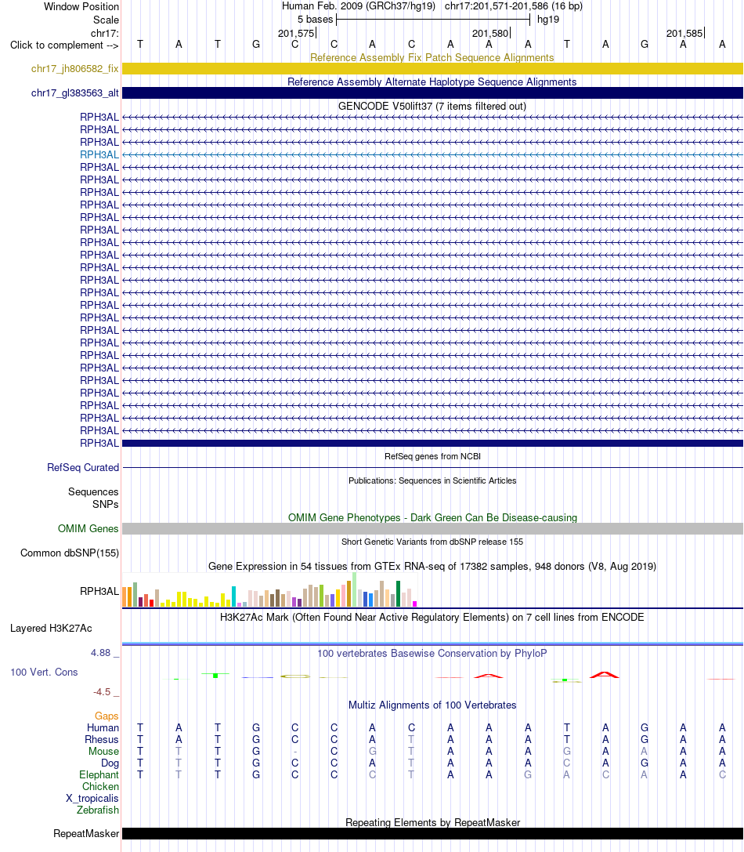Click the 201,575 ruler position marker
Screen dimensions: 744x852
(x=297, y=33)
